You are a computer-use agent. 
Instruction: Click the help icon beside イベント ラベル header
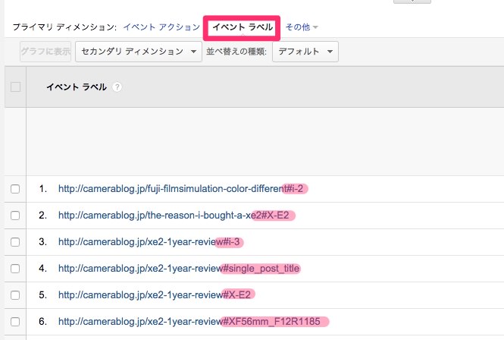pyautogui.click(x=117, y=87)
